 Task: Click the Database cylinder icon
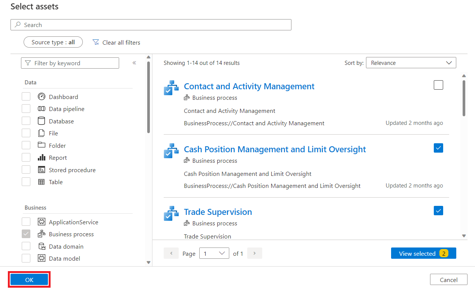pos(42,121)
